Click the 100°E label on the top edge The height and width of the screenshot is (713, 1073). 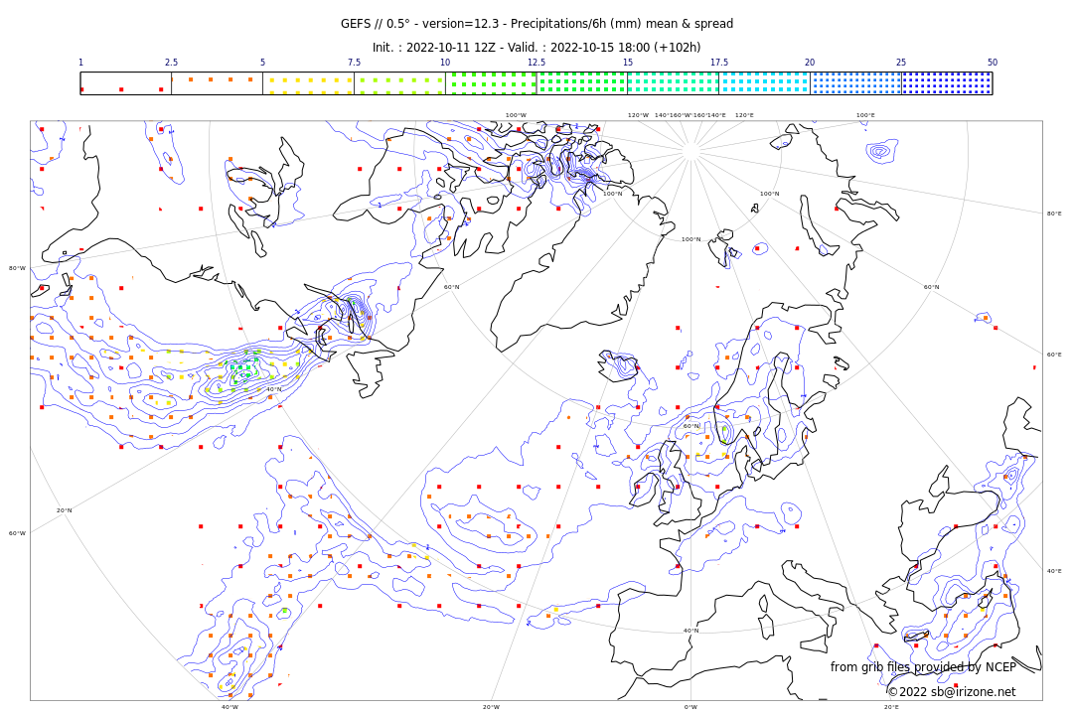click(x=865, y=115)
